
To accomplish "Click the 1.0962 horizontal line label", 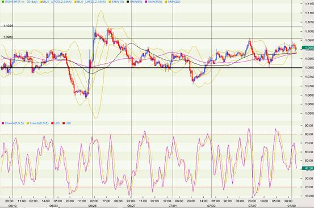I will point(8,37).
